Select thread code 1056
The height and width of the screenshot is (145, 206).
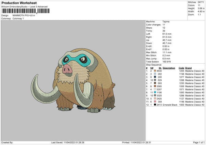coord(182,87)
